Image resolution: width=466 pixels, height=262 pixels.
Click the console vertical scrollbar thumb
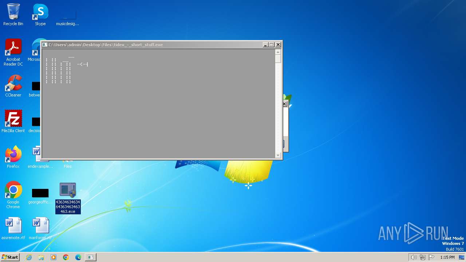(278, 59)
